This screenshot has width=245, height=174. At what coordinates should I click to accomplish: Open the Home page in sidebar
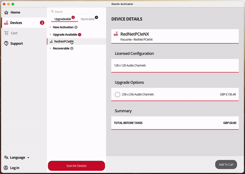[x=15, y=13]
